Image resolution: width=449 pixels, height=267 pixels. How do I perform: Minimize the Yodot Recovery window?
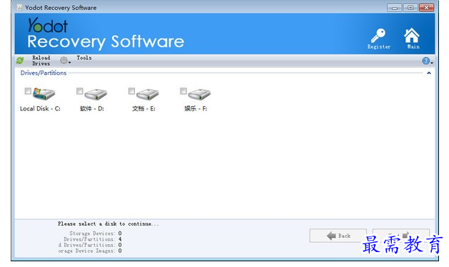point(394,8)
